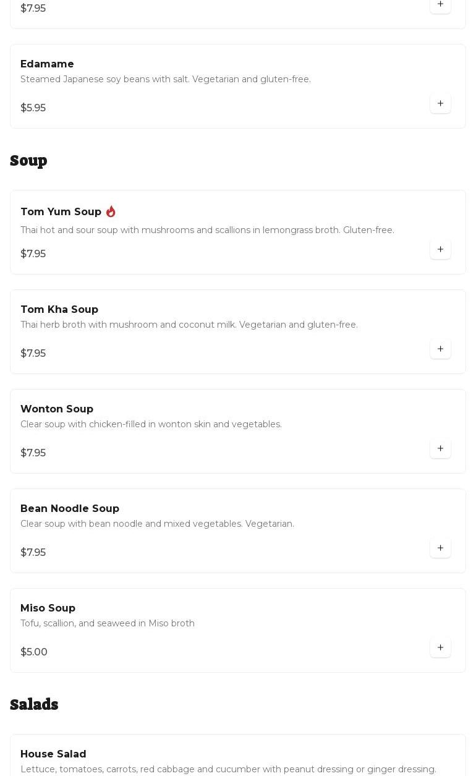Add Wonton Soup using plus icon
Viewport: 476px width, 776px height.
click(x=440, y=448)
